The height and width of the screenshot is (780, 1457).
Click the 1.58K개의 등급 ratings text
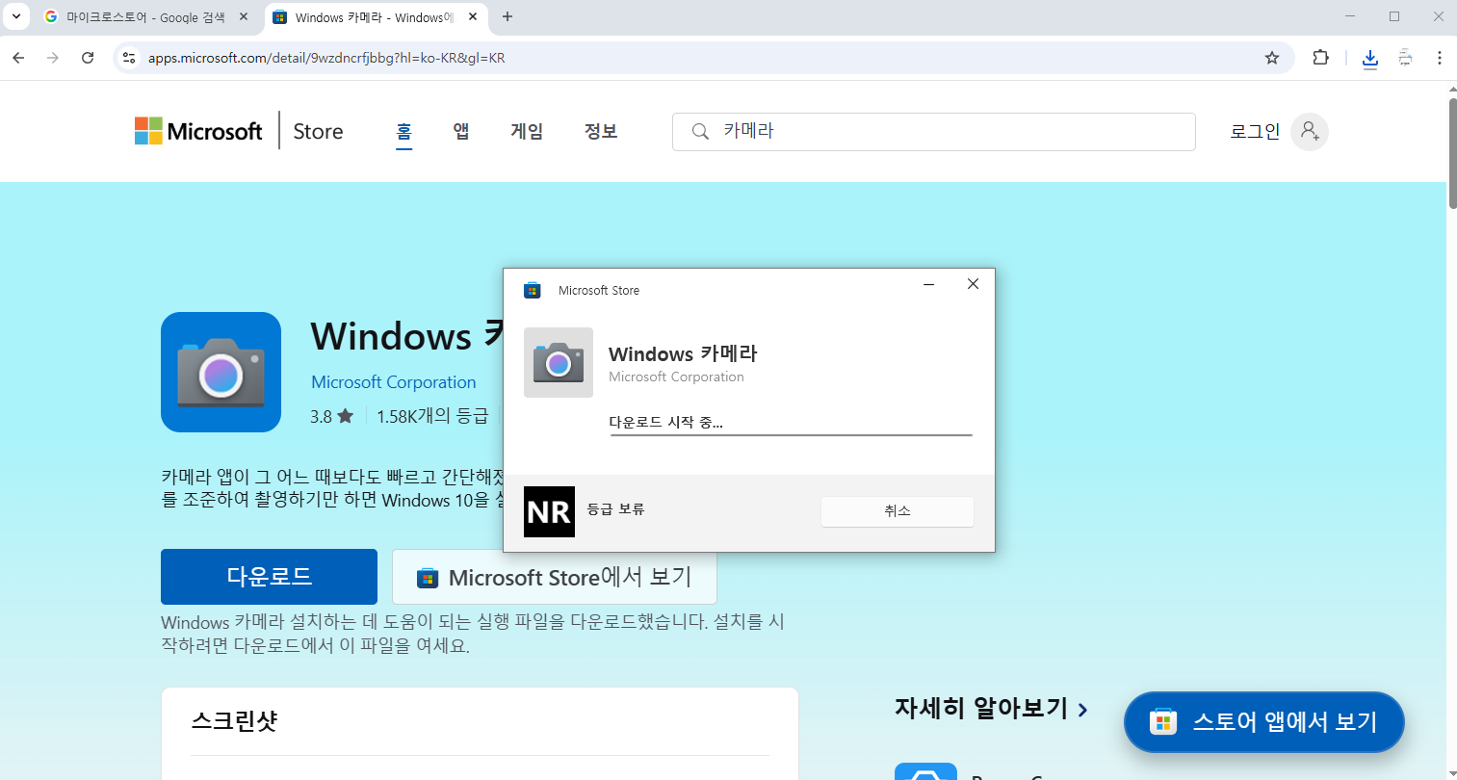[432, 416]
